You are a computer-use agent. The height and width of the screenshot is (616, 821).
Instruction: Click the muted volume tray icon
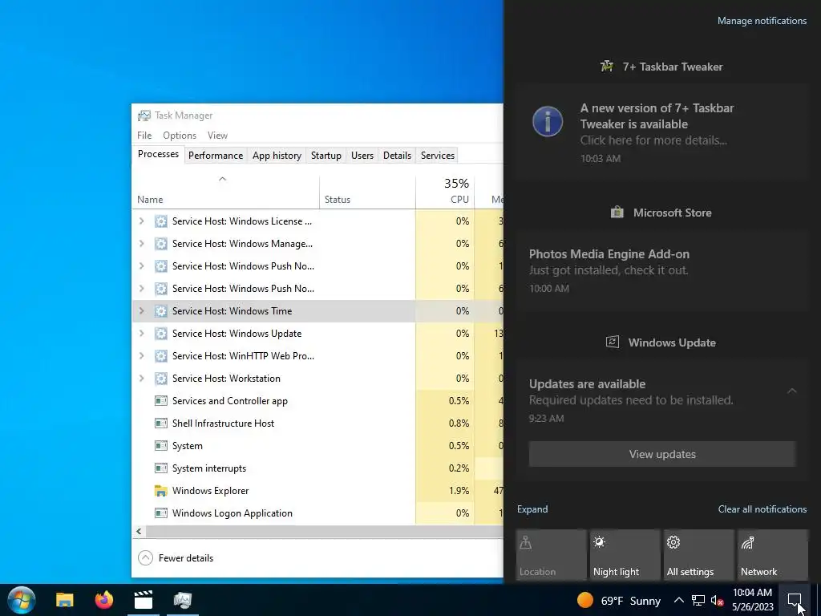(x=718, y=600)
